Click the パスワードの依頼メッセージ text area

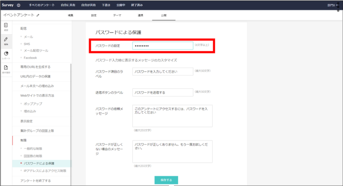tap(172, 115)
